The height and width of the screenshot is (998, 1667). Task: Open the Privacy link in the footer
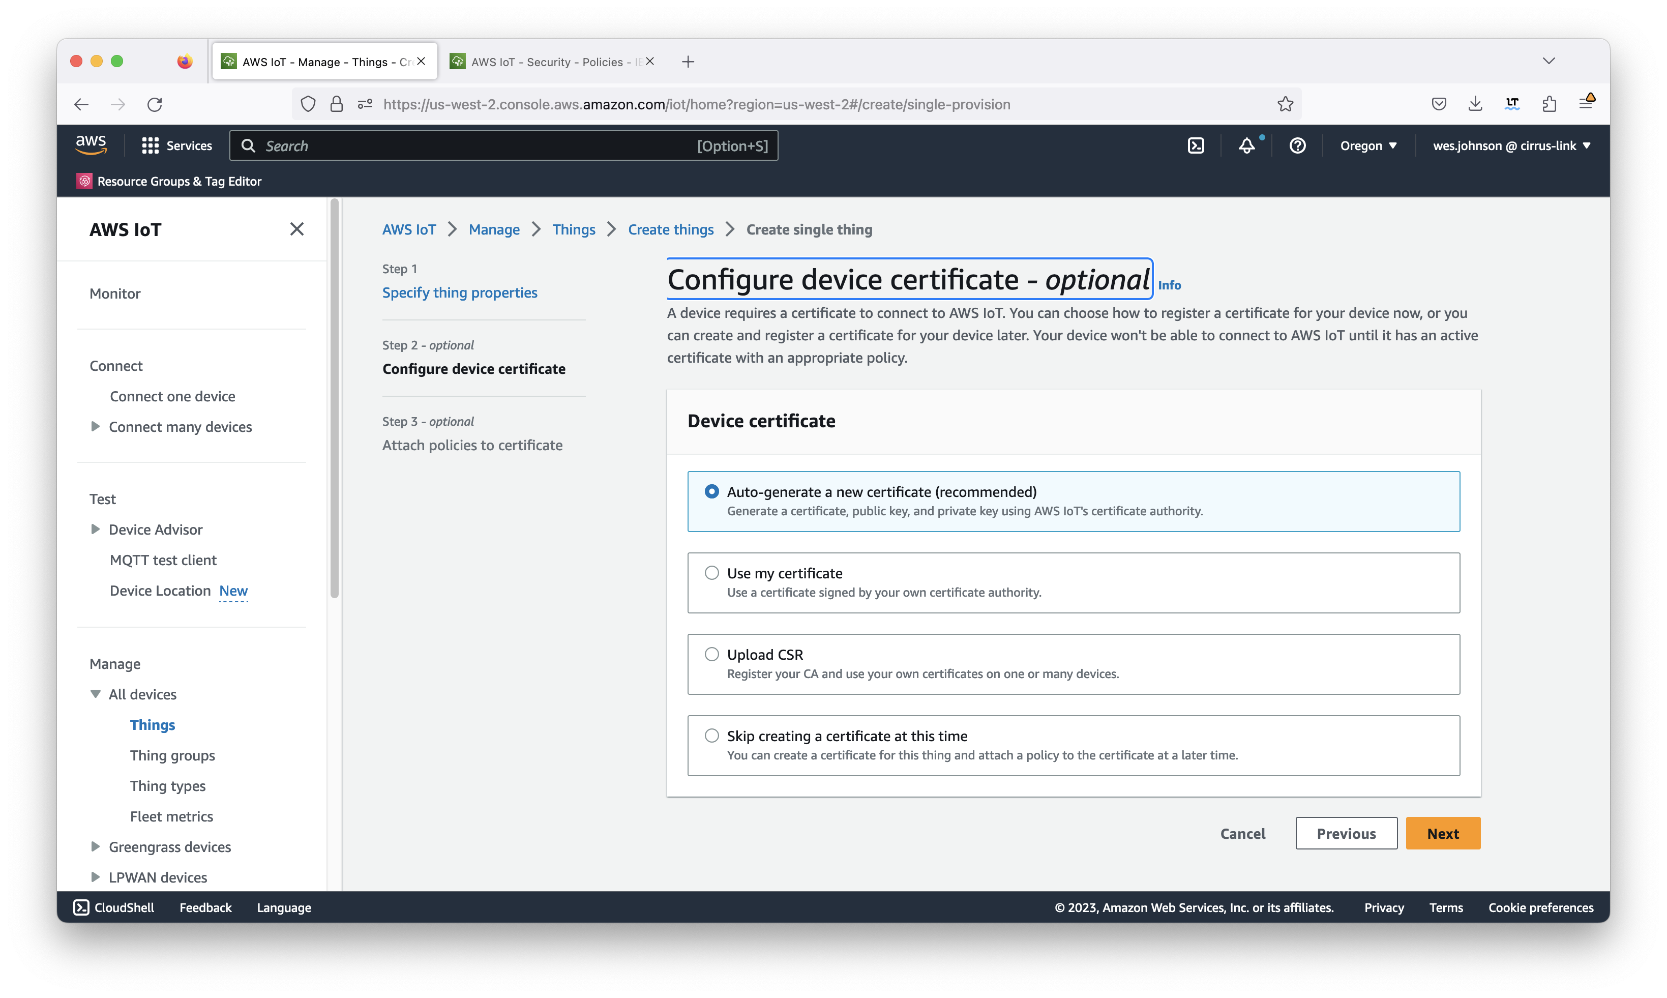[1384, 907]
